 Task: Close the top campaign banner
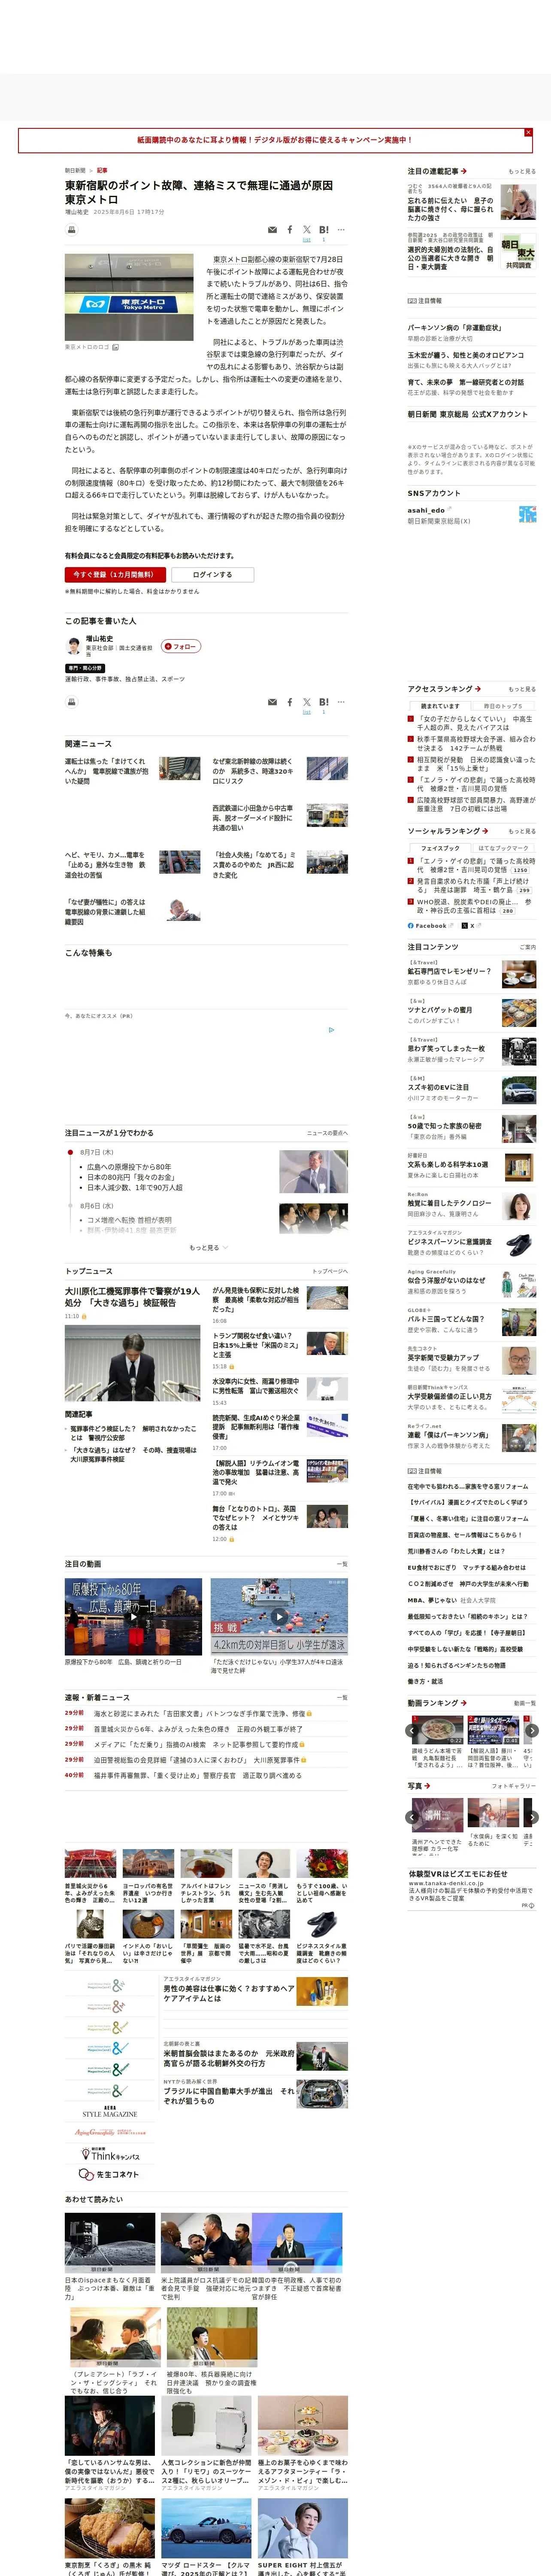(x=528, y=132)
